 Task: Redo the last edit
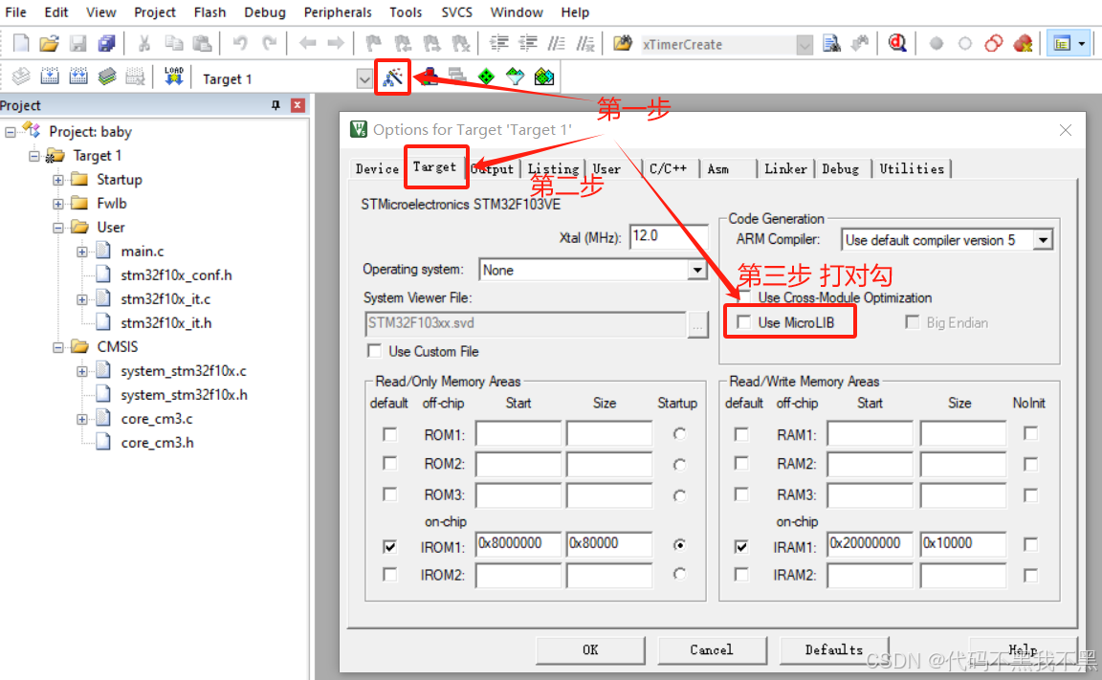[x=269, y=44]
